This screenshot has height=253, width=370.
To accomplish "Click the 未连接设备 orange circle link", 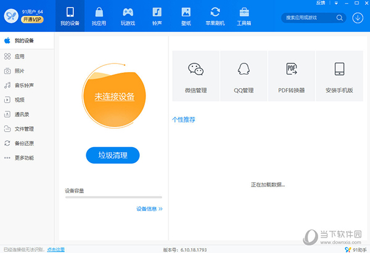I will (115, 97).
